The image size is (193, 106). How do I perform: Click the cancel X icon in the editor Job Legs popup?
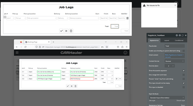pos(66,31)
